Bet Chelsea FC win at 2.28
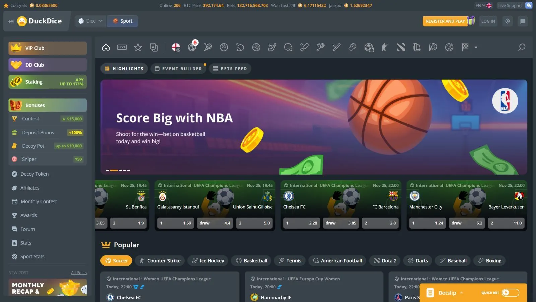 (x=302, y=223)
